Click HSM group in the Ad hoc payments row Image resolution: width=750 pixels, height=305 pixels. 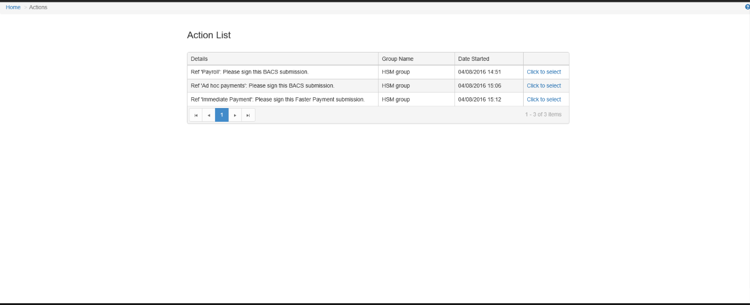click(396, 86)
